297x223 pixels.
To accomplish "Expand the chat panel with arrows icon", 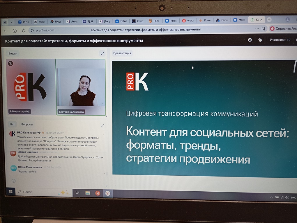I will pos(102,125).
